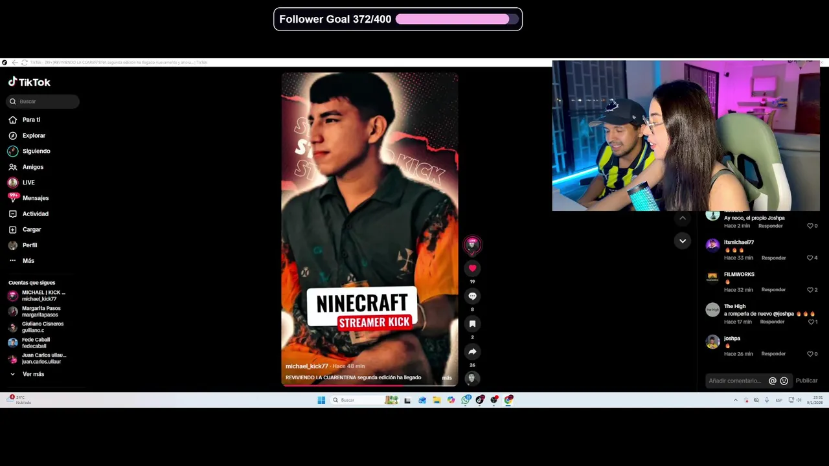
Task: Open File Explorer from taskbar
Action: [x=437, y=400]
